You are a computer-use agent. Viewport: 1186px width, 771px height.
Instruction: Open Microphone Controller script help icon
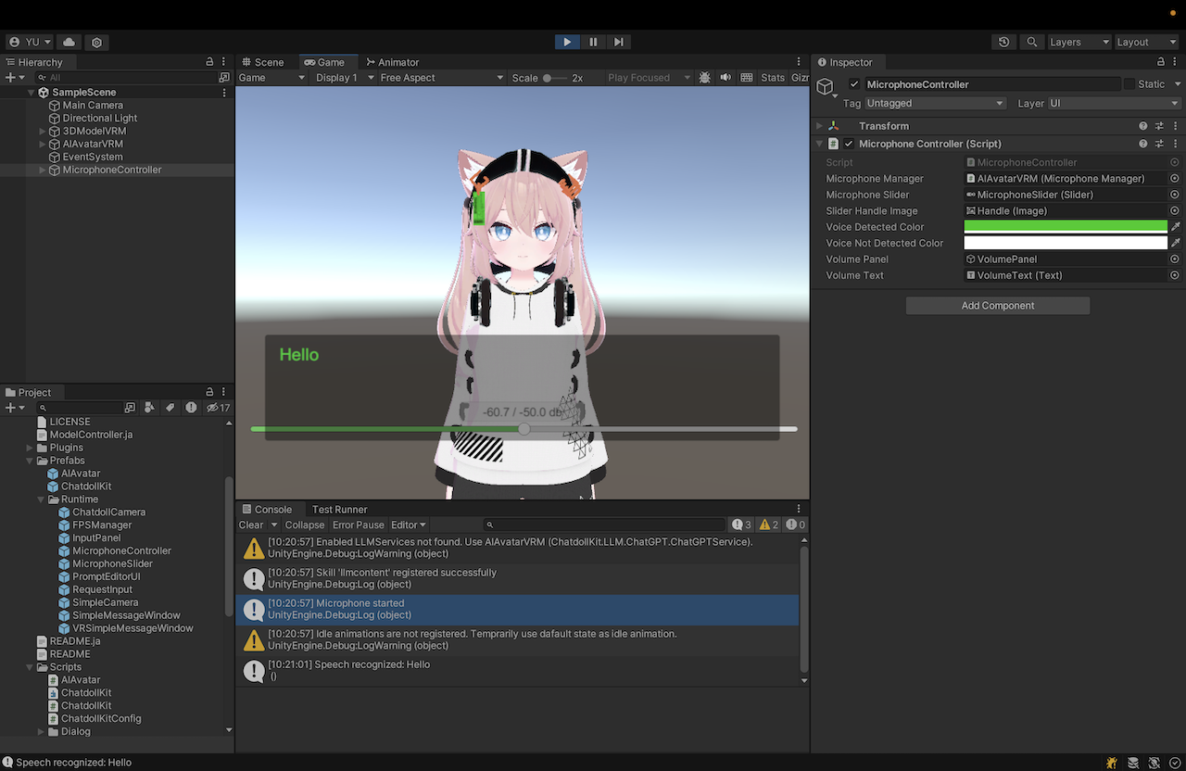point(1143,144)
